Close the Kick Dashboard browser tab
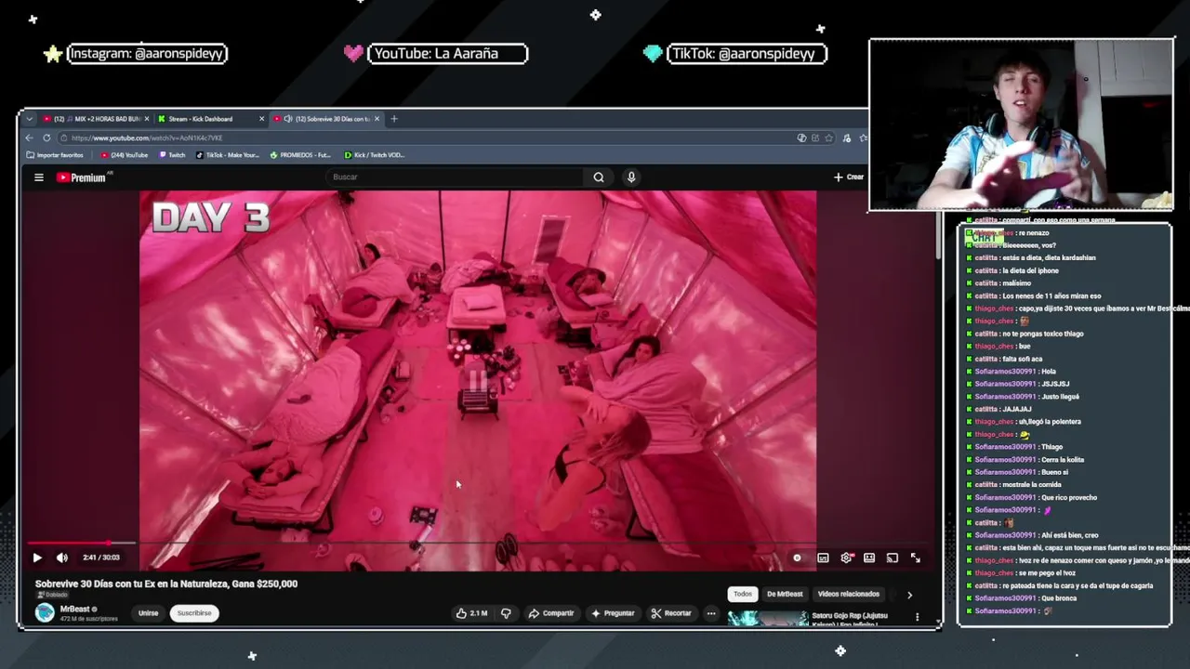The width and height of the screenshot is (1190, 669). (261, 119)
